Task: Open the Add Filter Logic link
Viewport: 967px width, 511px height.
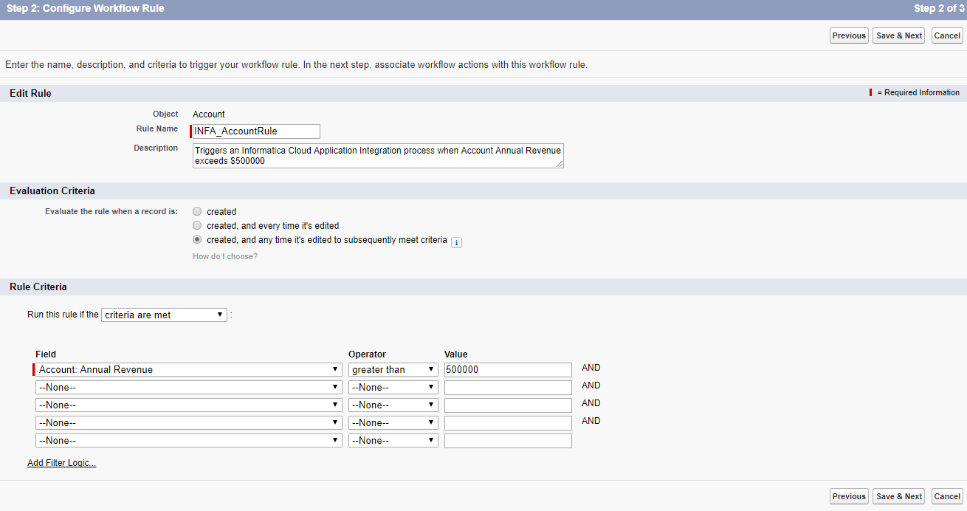Action: pyautogui.click(x=62, y=463)
